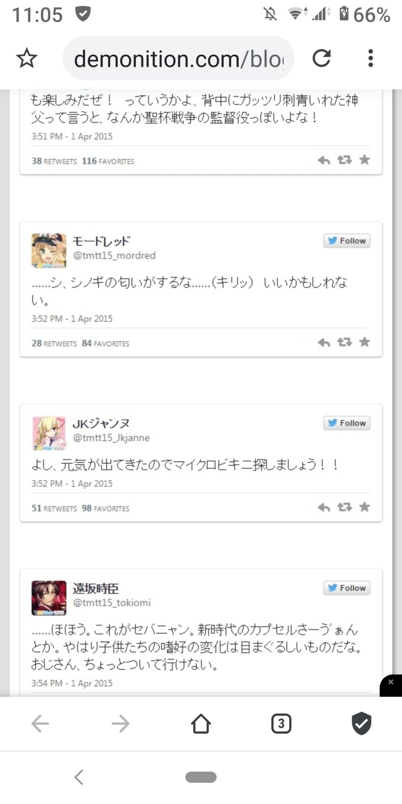Reload the page with refresh icon

(x=322, y=58)
